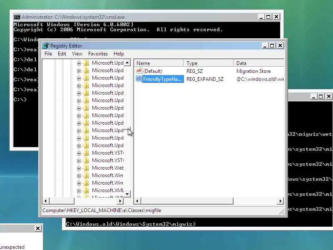The width and height of the screenshot is (333, 250).
Task: Click the key tree scroll down arrow
Action: [x=127, y=194]
